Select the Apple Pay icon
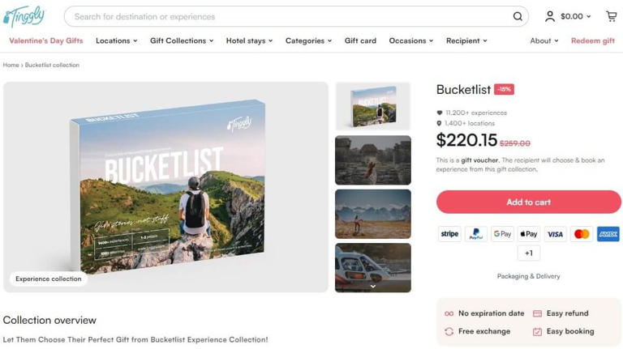623x349 pixels. pos(529,234)
